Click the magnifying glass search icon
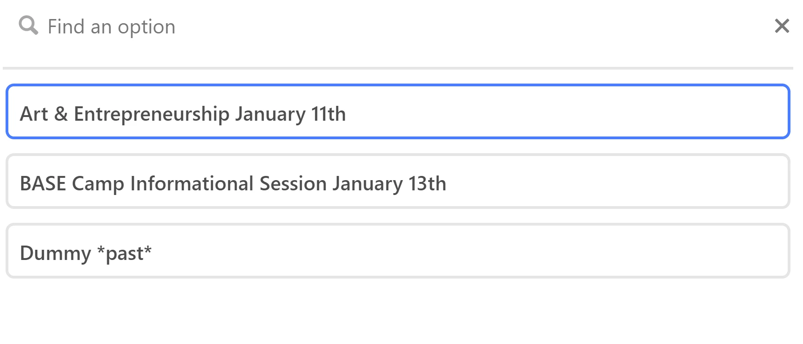803x344 pixels. (x=28, y=26)
